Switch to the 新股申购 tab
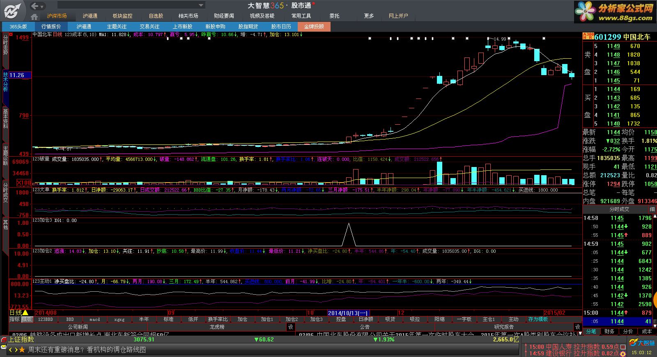The image size is (657, 357). click(x=215, y=27)
